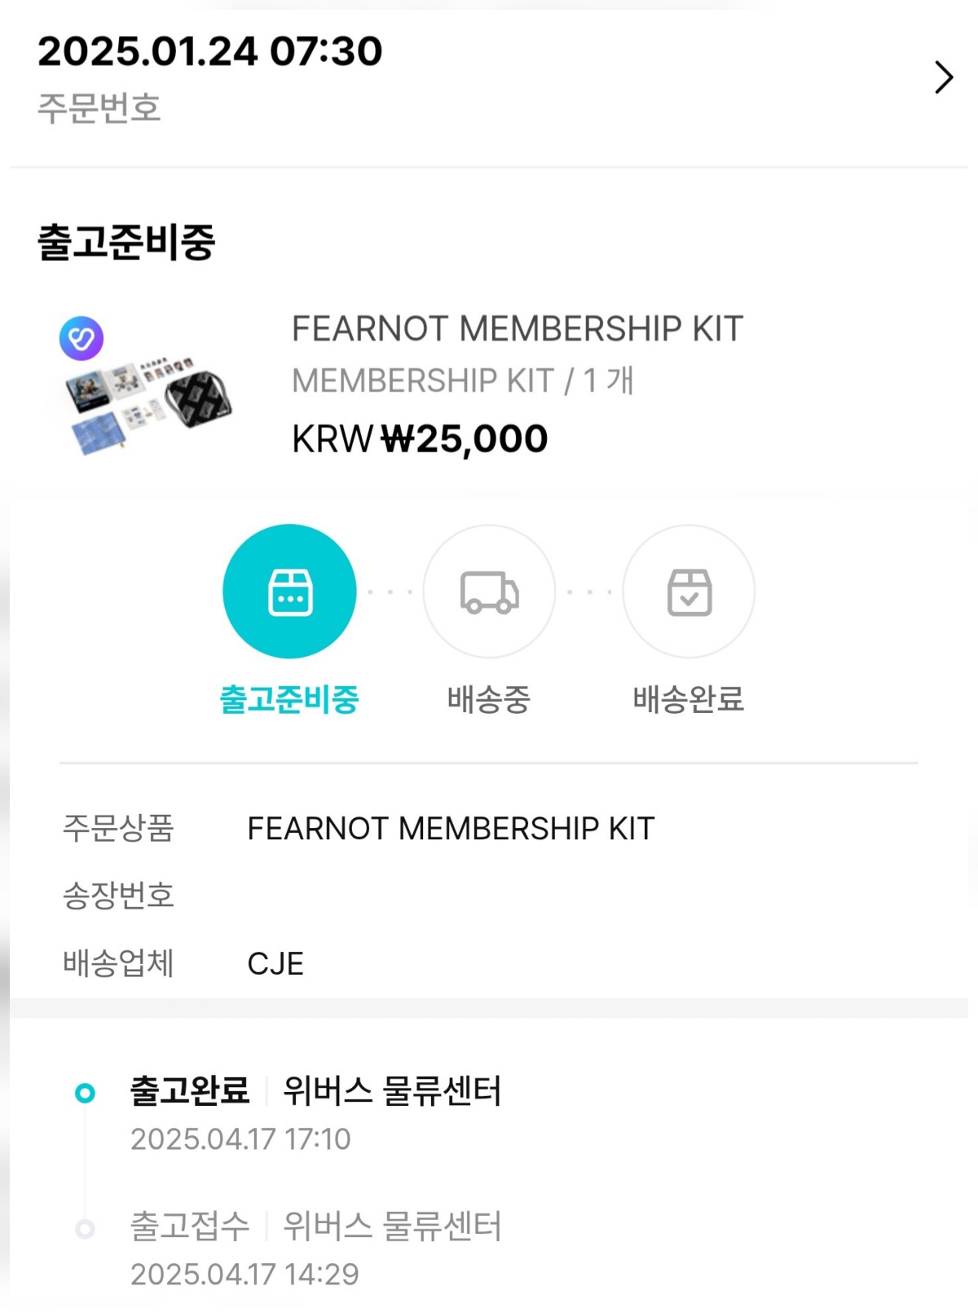Click the grey 출고접수 timeline dot
The image size is (978, 1312).
coord(85,1228)
